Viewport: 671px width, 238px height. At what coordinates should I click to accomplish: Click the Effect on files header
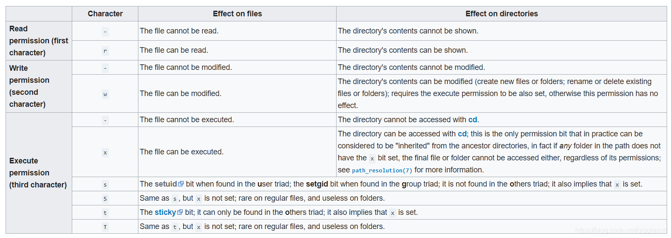(x=237, y=14)
